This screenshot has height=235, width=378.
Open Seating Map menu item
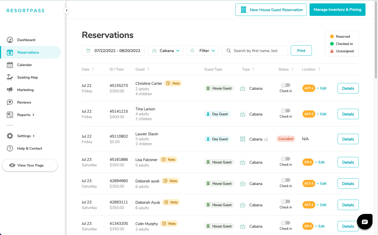coord(27,77)
